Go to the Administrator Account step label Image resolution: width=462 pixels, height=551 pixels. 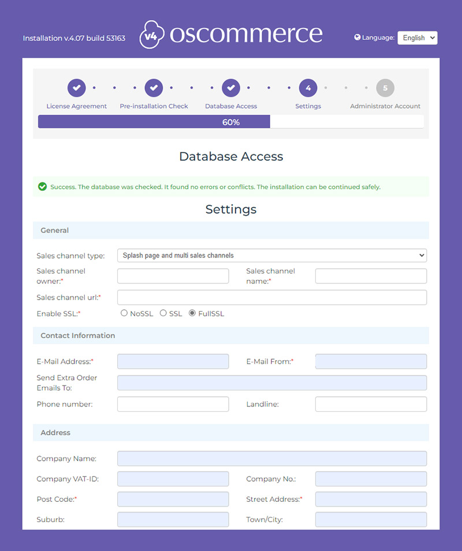(x=385, y=106)
